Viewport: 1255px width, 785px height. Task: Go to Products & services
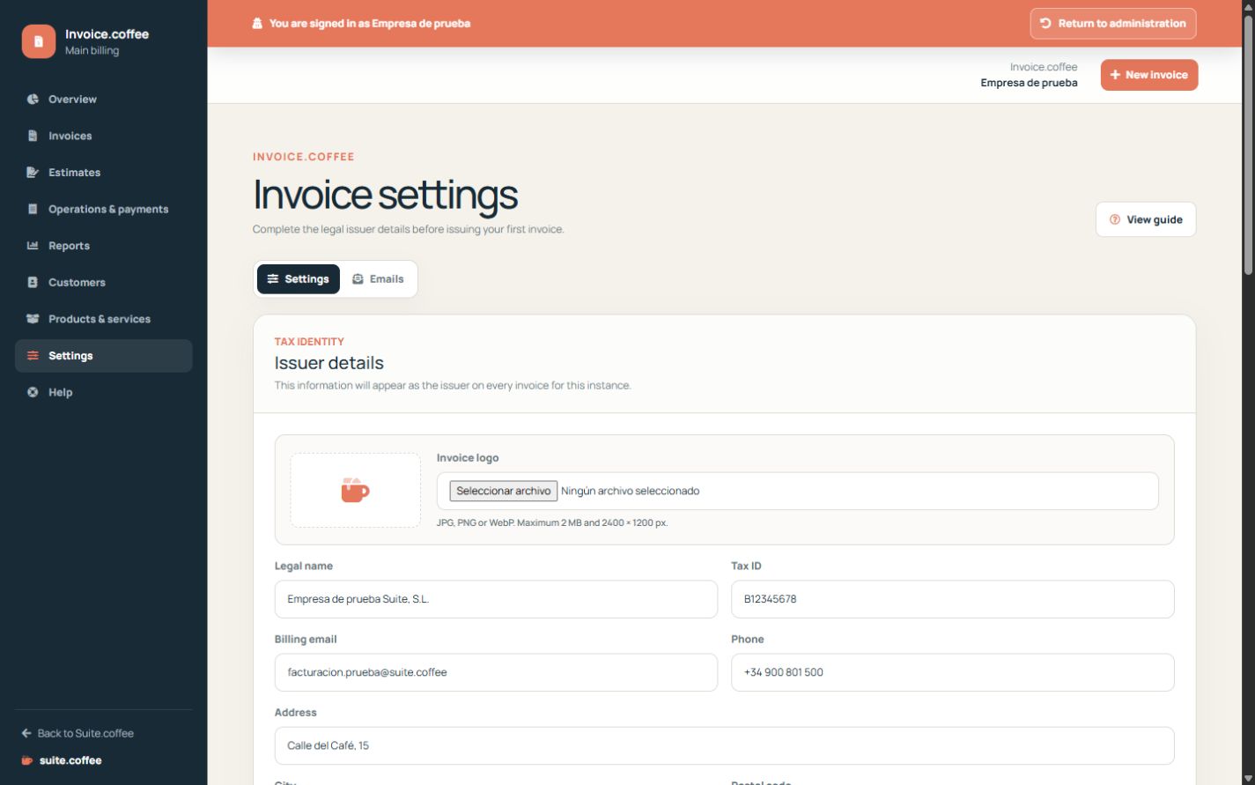[104, 319]
